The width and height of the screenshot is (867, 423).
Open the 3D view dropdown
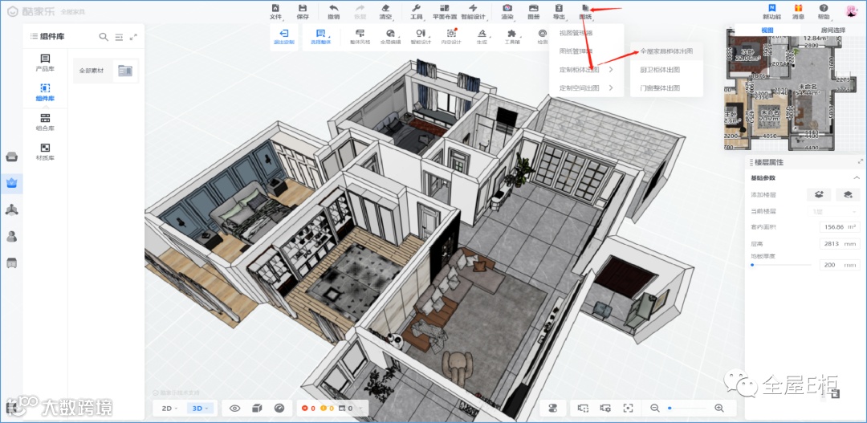(x=200, y=408)
